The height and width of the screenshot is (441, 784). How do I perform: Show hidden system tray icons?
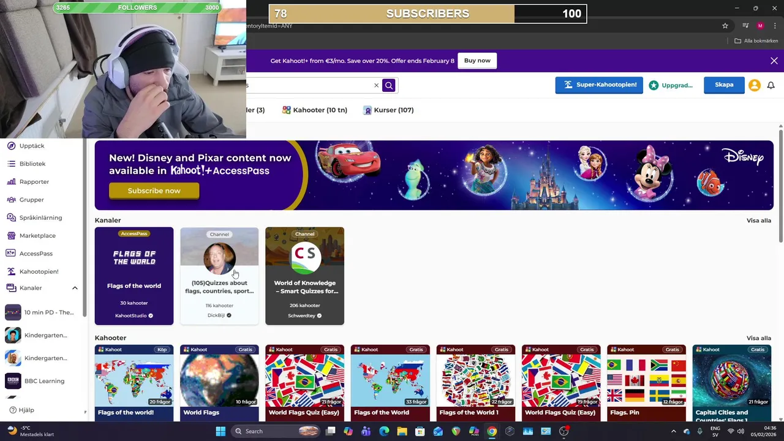[x=674, y=431]
